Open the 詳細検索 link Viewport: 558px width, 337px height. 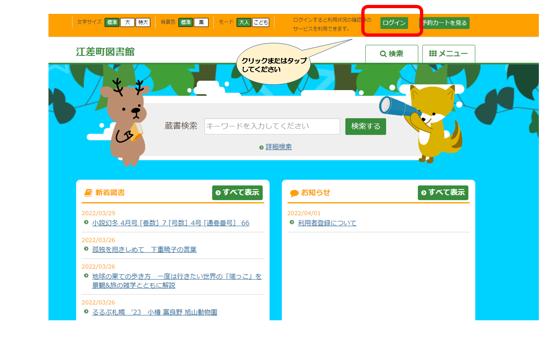279,147
